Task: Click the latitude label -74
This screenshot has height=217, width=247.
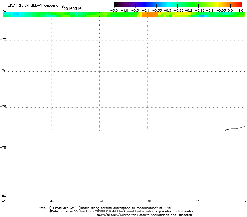Action: pyautogui.click(x=3, y=70)
